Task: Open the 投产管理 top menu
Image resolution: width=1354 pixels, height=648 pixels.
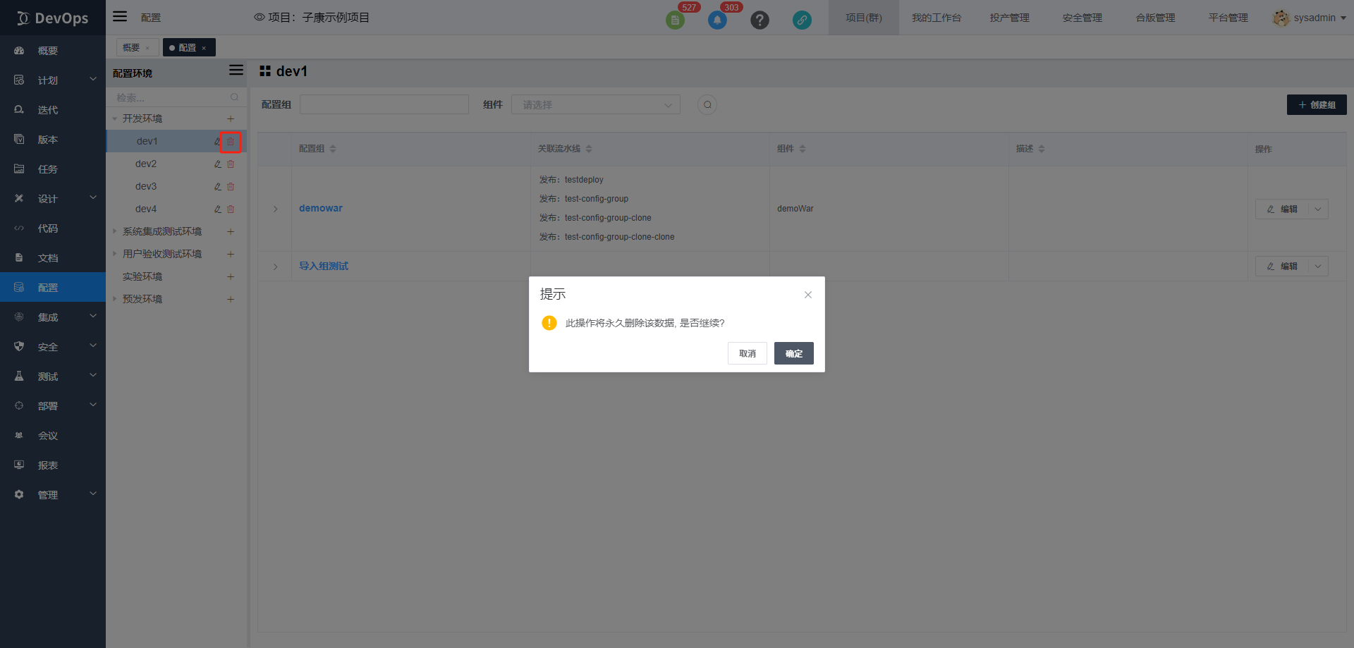Action: 1009,18
